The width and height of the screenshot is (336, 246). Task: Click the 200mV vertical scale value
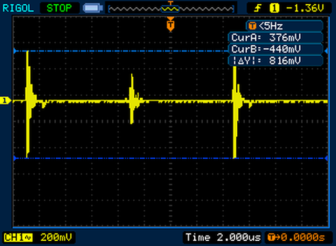(x=56, y=238)
